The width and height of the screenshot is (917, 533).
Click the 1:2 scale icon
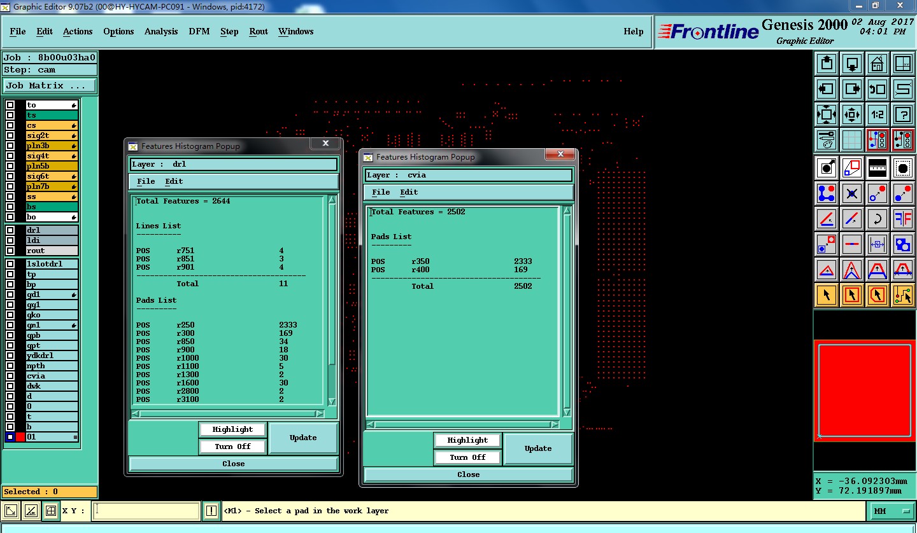point(877,114)
